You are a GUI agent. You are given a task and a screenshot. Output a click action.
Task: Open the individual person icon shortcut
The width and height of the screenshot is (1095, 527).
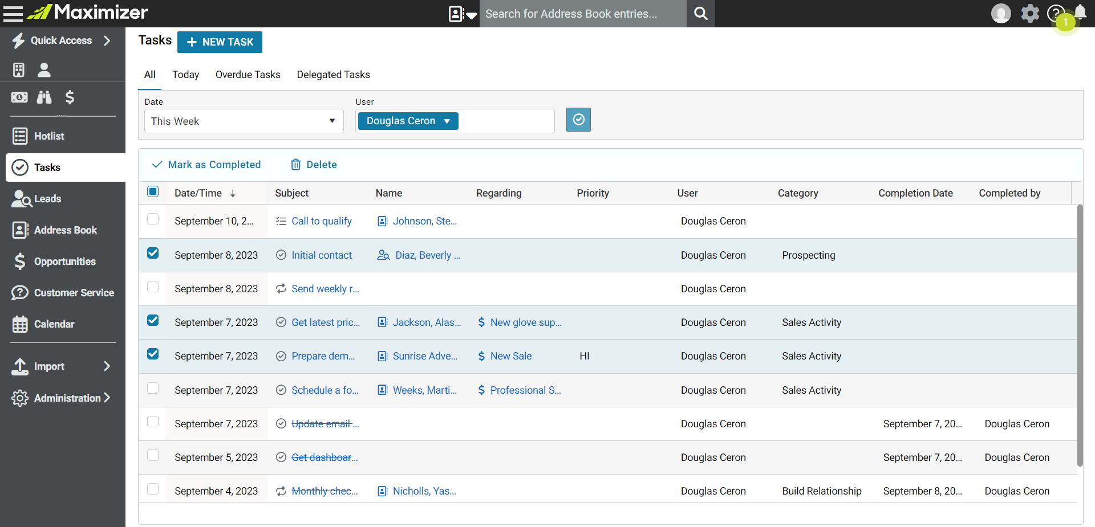[x=44, y=70]
